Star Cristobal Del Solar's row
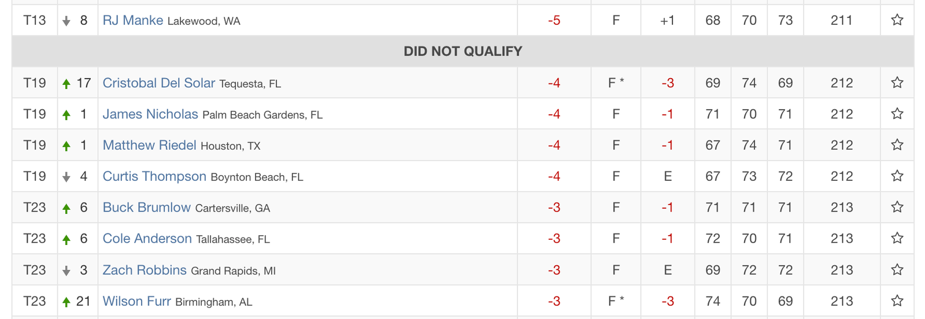Viewport: 925px width, 319px height. [x=897, y=83]
